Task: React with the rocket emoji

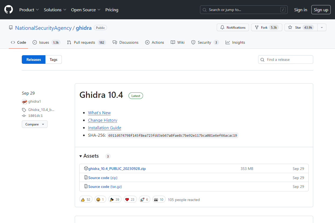Action: [x=145, y=199]
